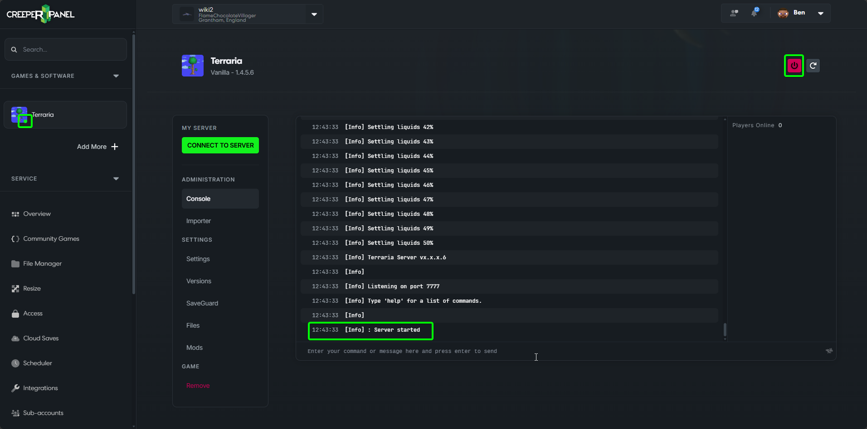This screenshot has width=867, height=429.
Task: Click the Players Online count
Action: click(780, 125)
